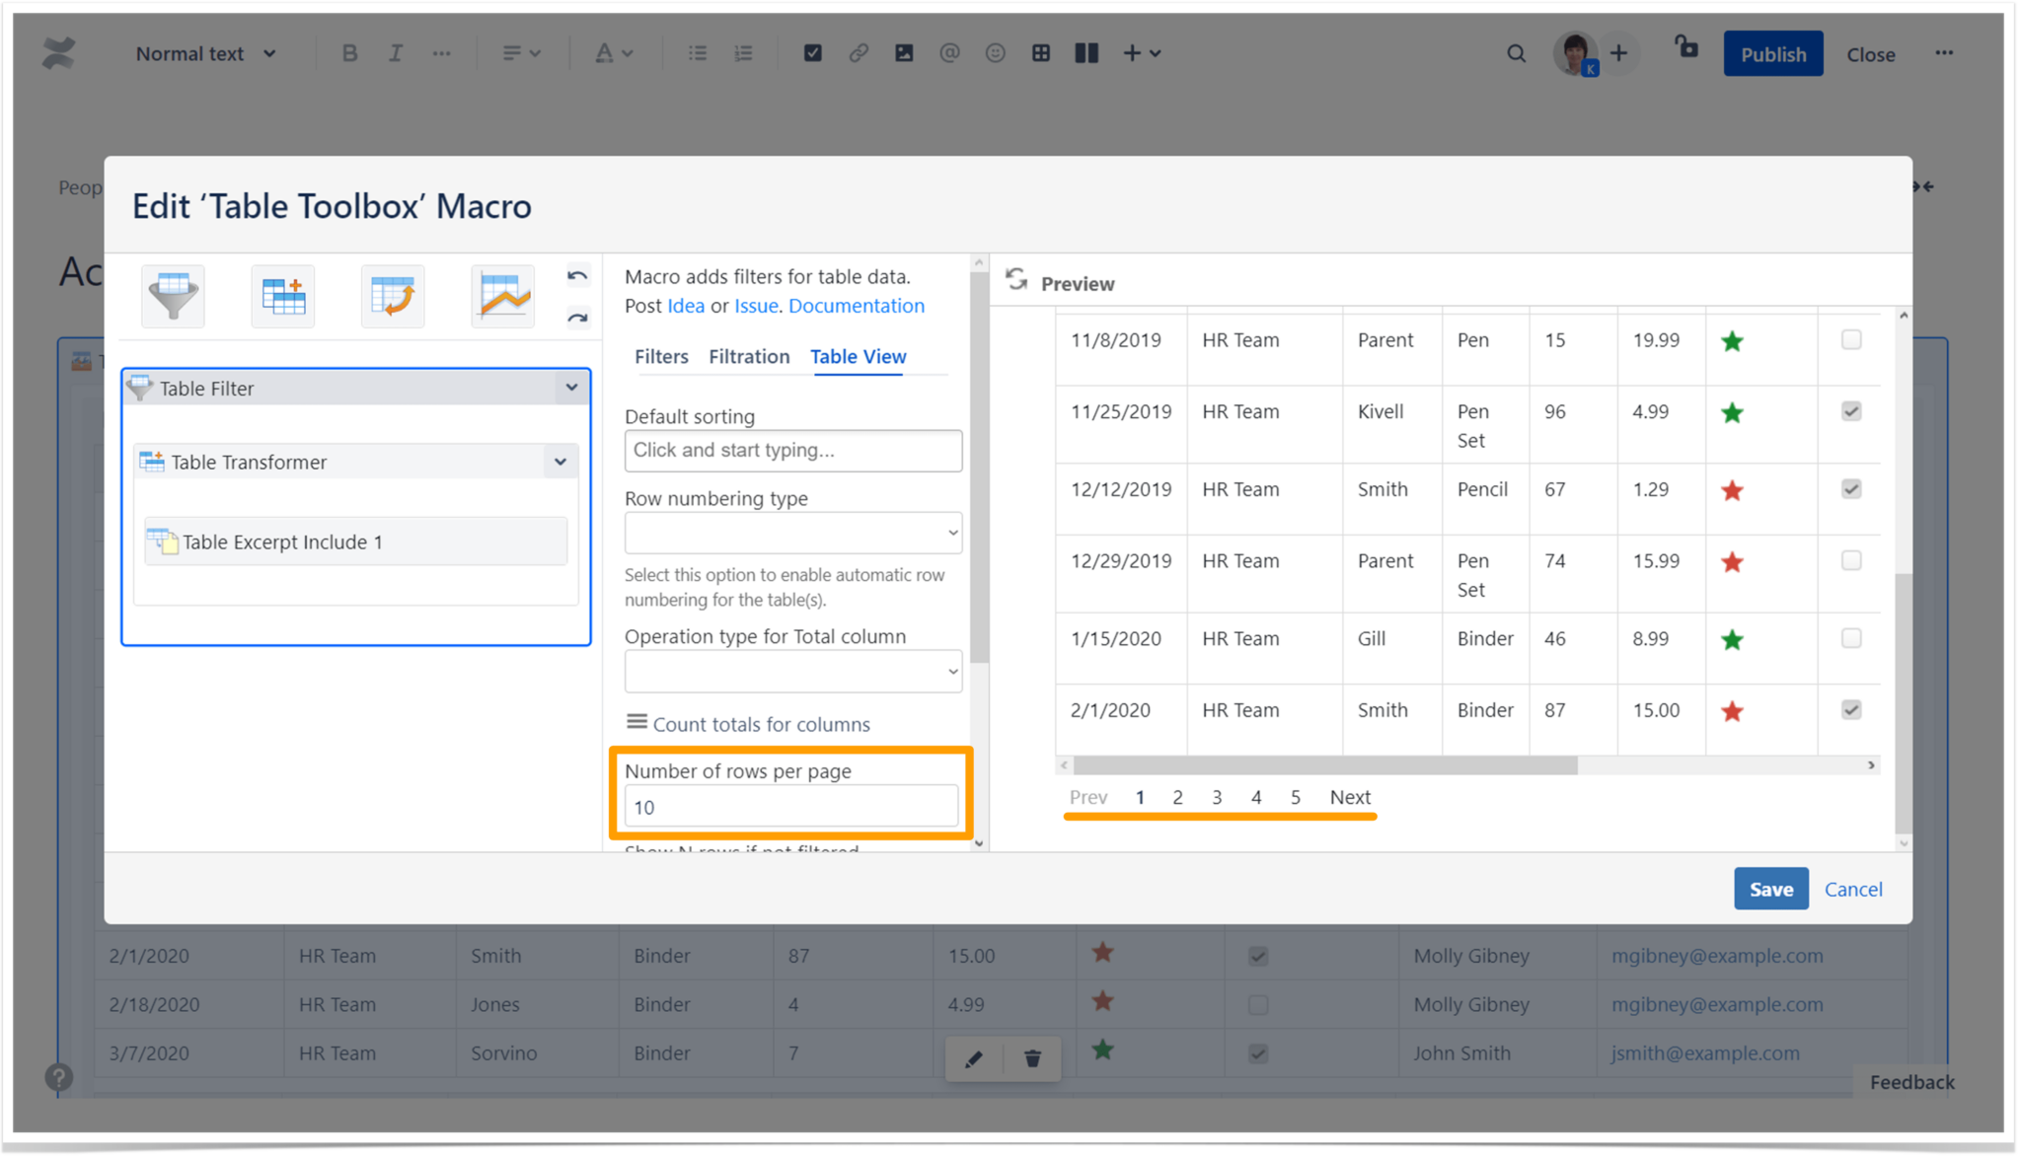
Task: Insert an emoji from the editor toolbar
Action: [996, 53]
